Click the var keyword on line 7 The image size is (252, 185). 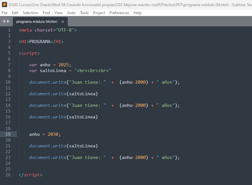click(x=33, y=65)
